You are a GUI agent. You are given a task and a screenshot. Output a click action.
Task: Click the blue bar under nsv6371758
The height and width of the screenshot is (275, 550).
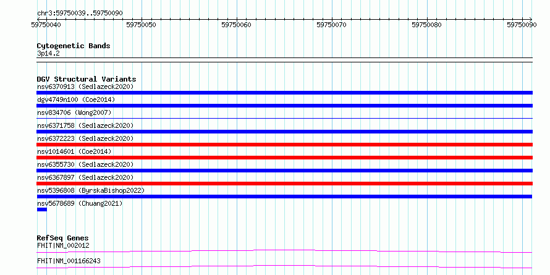(284, 132)
